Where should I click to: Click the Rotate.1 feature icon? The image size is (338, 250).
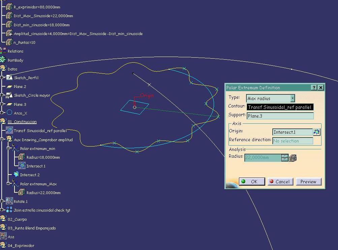(x=9, y=201)
